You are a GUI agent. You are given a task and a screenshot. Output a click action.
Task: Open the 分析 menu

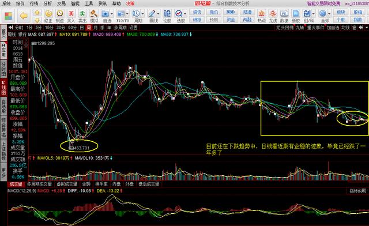(48, 3)
